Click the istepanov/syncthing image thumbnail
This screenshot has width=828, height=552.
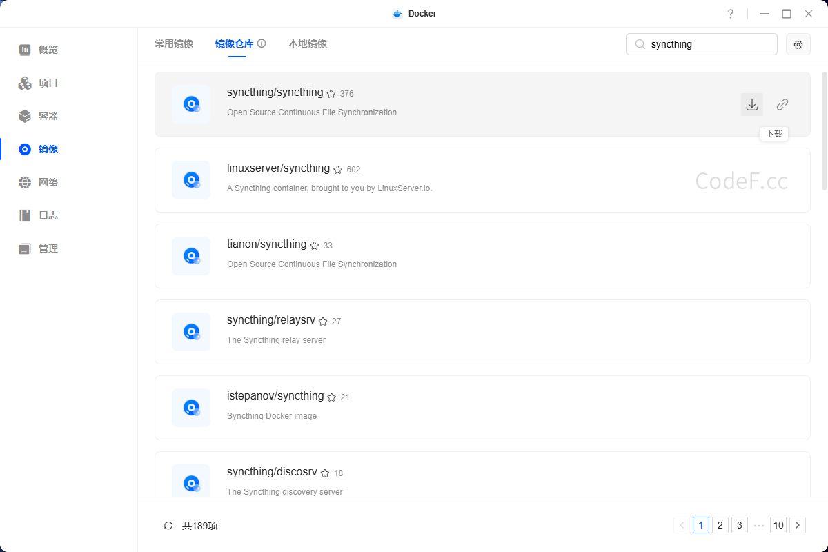[191, 408]
